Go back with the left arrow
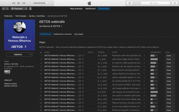 tap(3, 9)
